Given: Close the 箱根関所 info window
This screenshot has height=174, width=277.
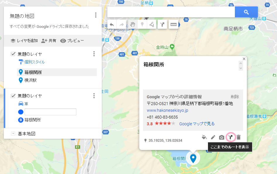Looking at the screenshot, I should [244, 59].
